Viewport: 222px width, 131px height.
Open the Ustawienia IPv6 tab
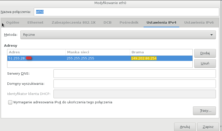(x=199, y=22)
